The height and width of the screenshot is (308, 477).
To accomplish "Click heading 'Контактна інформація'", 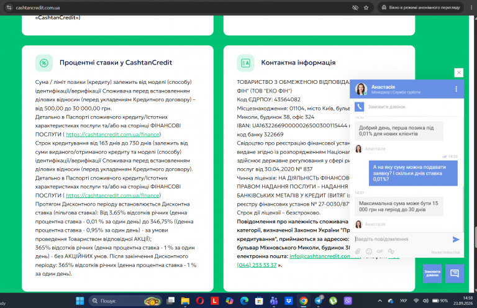I will click(x=298, y=63).
